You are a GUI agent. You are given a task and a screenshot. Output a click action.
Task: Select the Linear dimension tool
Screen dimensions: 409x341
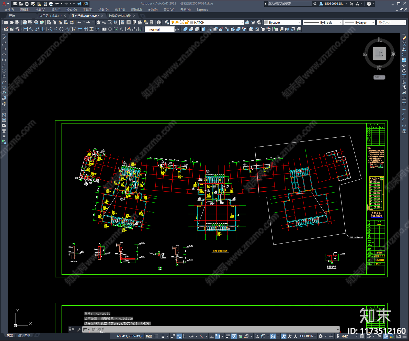(x=26, y=29)
